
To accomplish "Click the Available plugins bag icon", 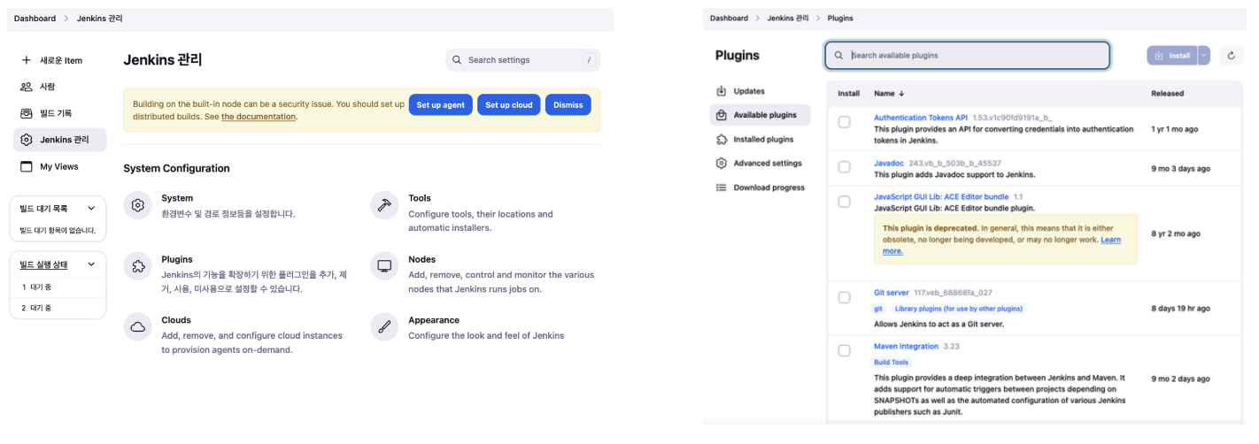I will pyautogui.click(x=722, y=115).
